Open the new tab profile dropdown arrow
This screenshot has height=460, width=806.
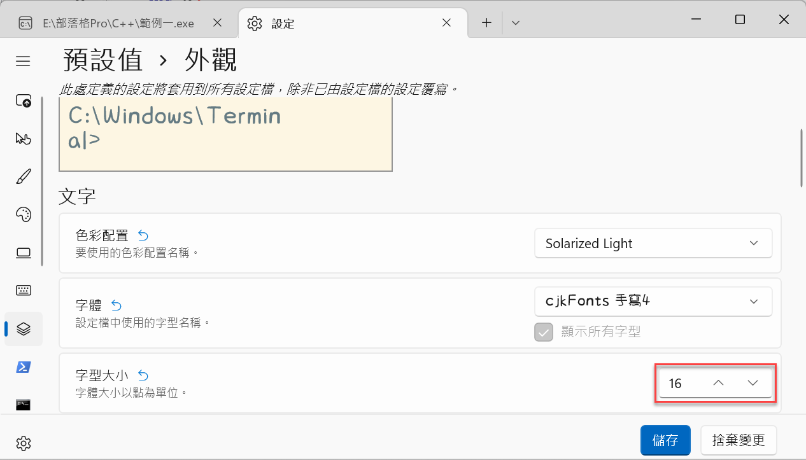pos(516,23)
